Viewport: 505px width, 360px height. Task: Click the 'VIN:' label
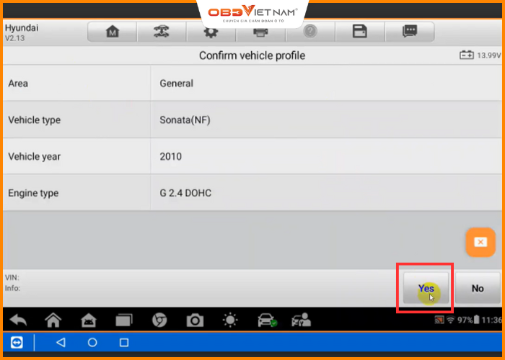12,277
